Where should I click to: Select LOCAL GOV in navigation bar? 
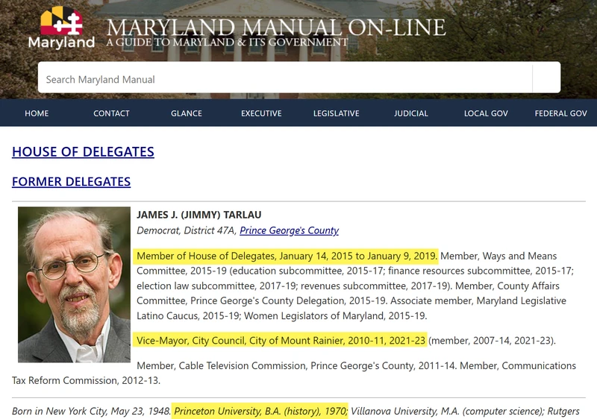point(486,113)
